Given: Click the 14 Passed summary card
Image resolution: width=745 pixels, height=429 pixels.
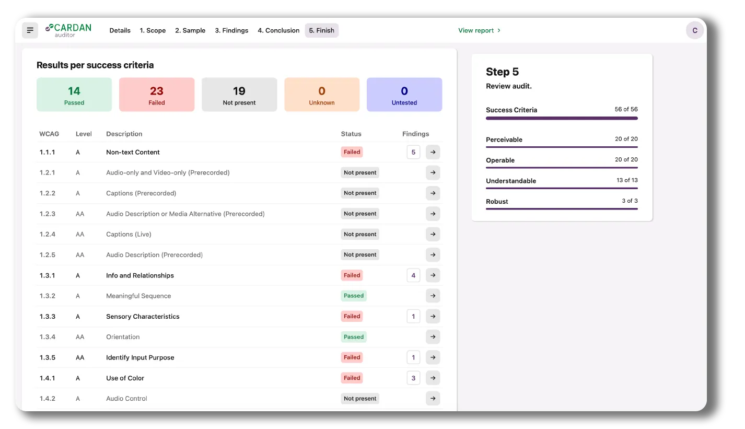Looking at the screenshot, I should click(74, 95).
